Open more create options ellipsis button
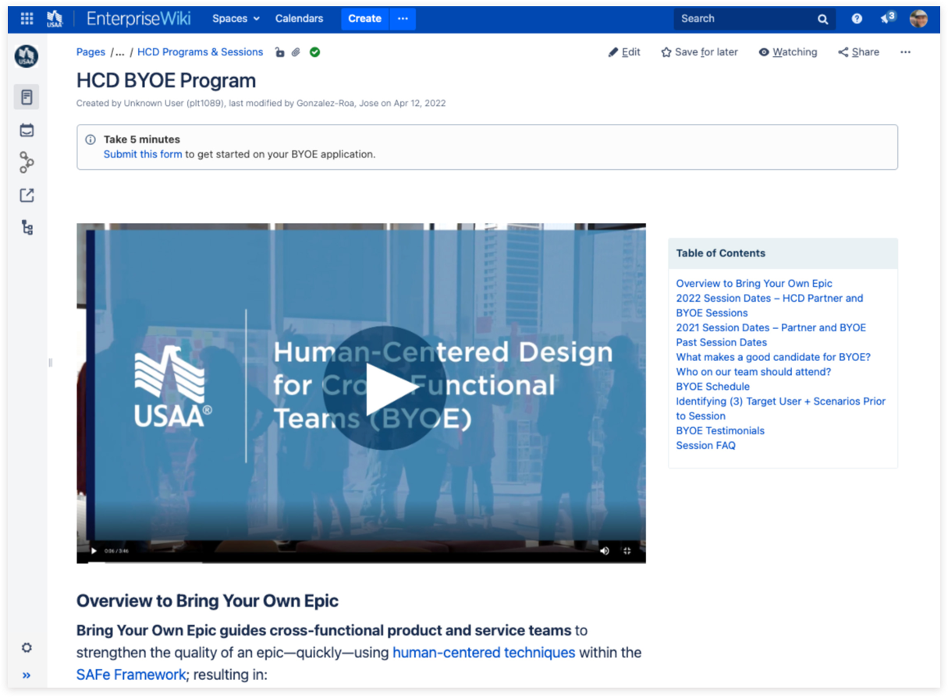The width and height of the screenshot is (948, 697). tap(403, 19)
